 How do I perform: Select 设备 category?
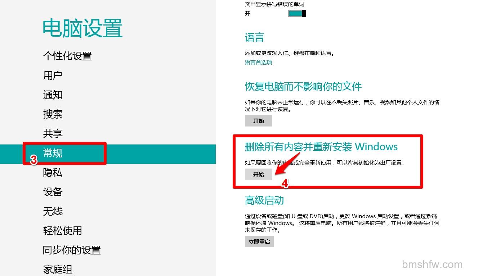point(53,192)
